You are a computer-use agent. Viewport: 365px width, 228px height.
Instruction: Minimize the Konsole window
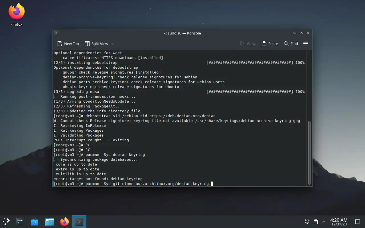click(x=295, y=33)
